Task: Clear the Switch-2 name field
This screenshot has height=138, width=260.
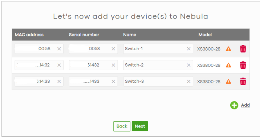Action: [189, 65]
